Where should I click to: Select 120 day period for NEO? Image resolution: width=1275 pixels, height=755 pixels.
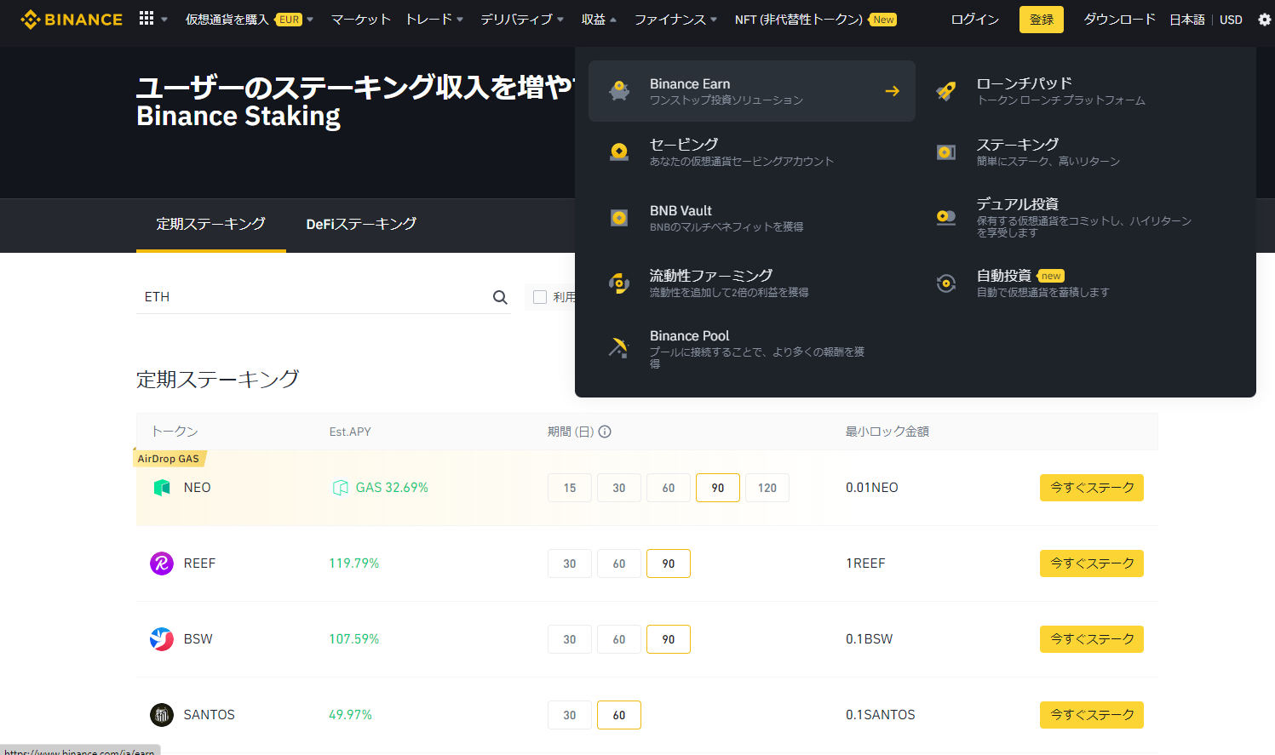[767, 488]
